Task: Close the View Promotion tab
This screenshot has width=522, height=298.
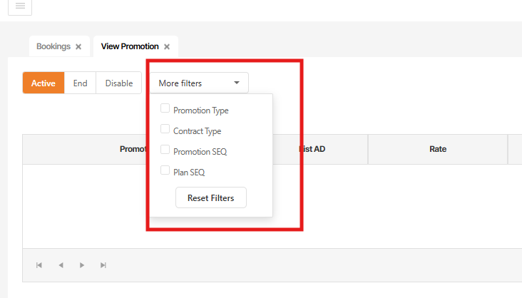Action: (x=167, y=47)
